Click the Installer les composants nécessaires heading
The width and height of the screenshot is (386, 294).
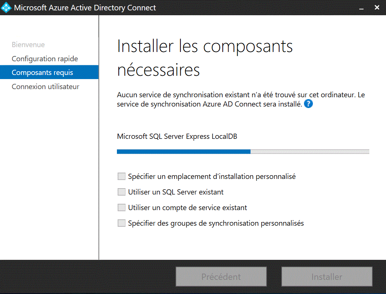click(205, 58)
